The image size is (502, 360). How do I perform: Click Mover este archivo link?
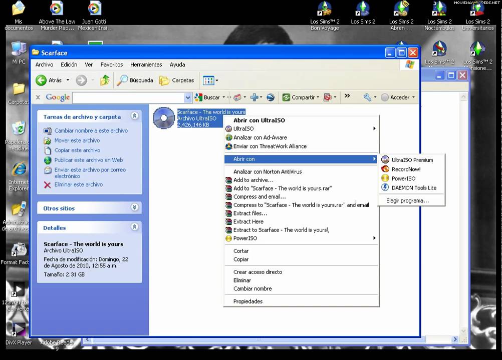click(x=77, y=140)
